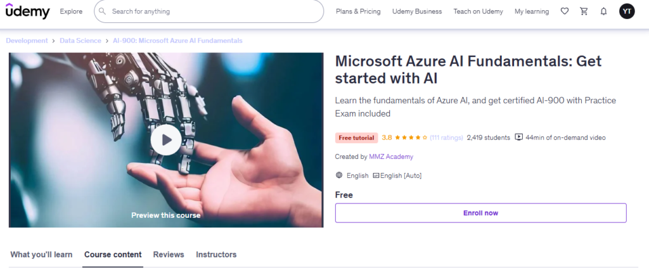The width and height of the screenshot is (649, 268).
Task: Click the Enroll now button
Action: coord(480,213)
